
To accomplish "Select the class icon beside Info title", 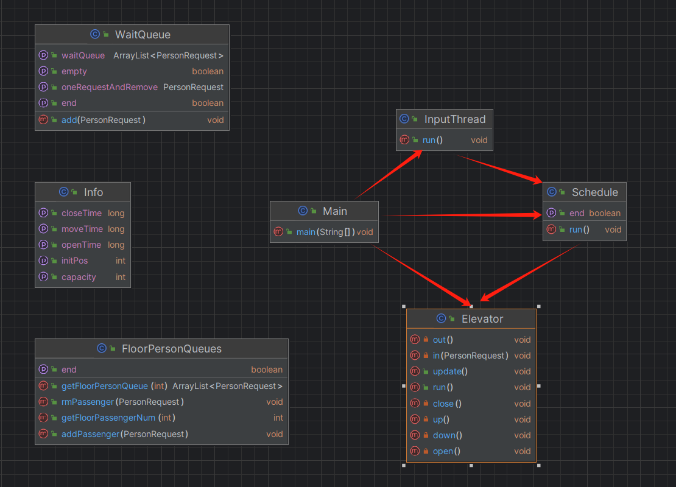I will (x=64, y=192).
